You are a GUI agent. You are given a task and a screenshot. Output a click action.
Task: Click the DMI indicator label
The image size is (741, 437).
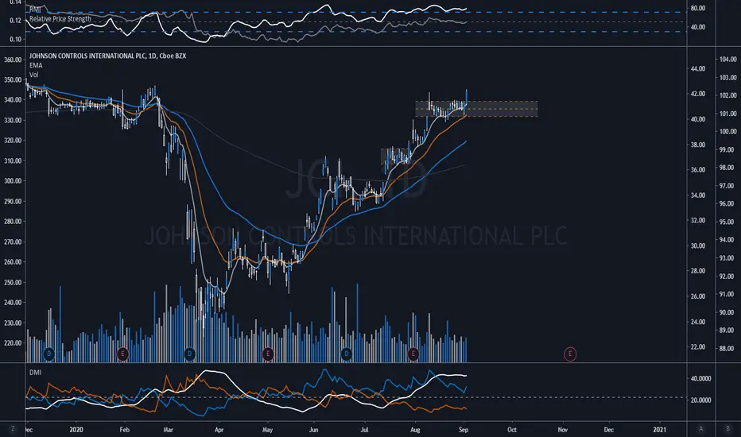pyautogui.click(x=36, y=373)
